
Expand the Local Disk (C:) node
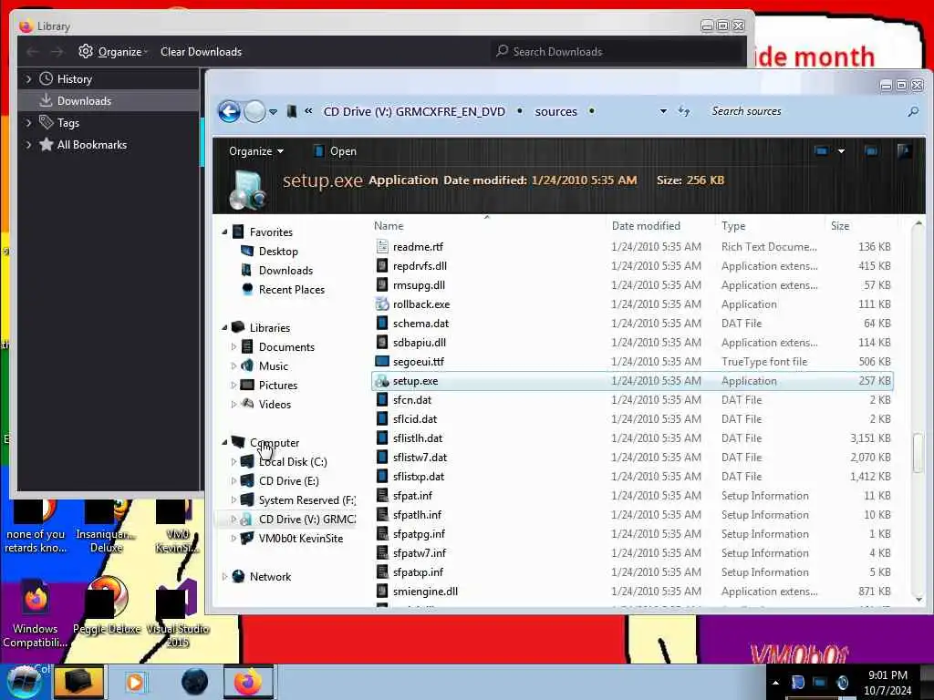click(233, 462)
